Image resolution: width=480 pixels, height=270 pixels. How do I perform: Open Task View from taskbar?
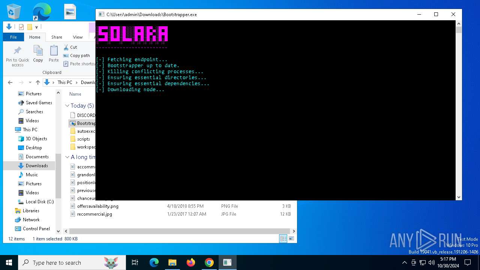(135, 262)
